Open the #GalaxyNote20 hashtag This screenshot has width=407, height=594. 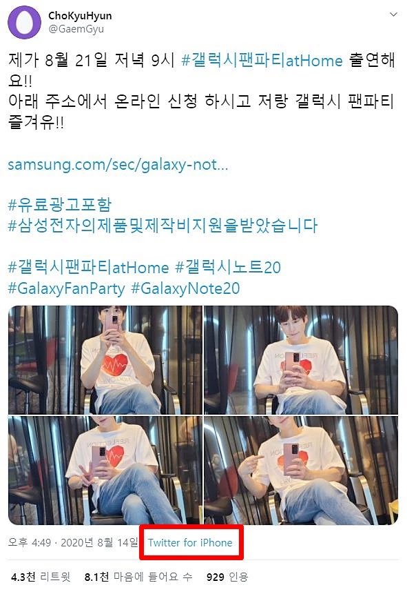[x=185, y=288]
